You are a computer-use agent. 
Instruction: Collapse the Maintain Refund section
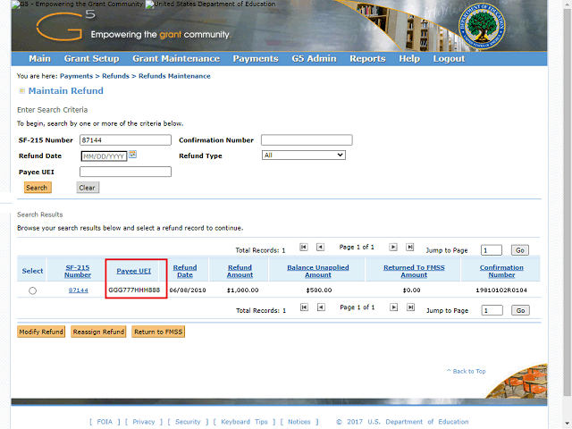click(x=21, y=91)
